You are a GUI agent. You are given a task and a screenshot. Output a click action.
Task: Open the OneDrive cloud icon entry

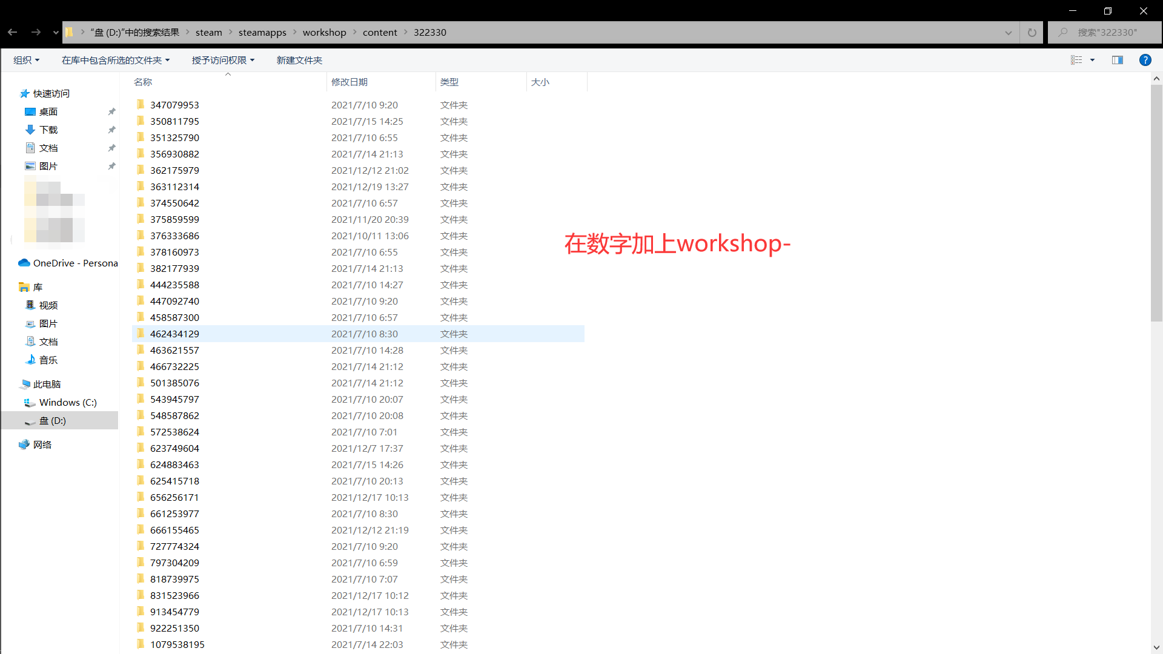point(24,263)
